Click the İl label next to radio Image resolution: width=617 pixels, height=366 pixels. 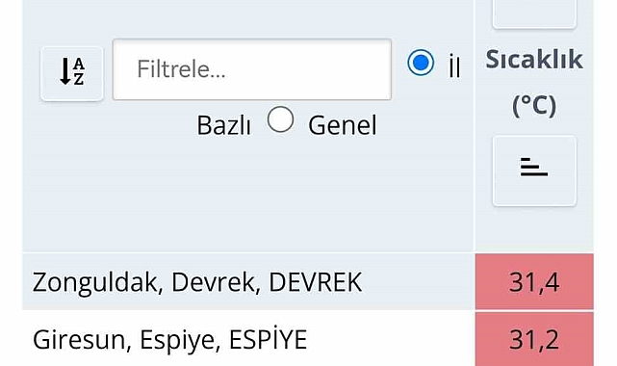point(454,65)
